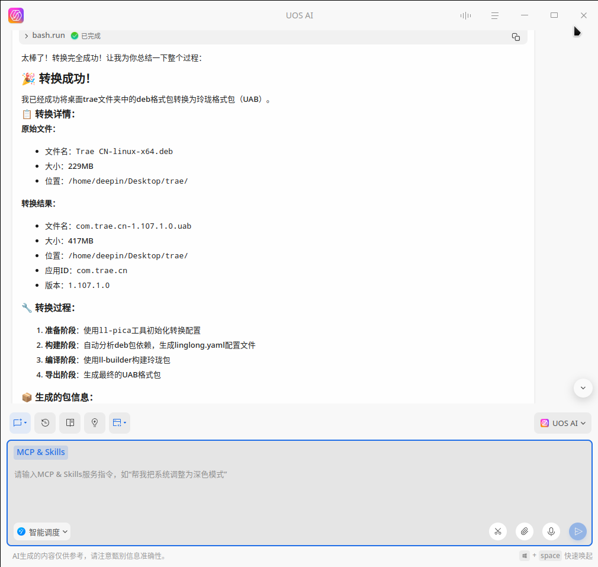Maximize the UOS AI window
Viewport: 598px width, 567px height.
coord(554,15)
